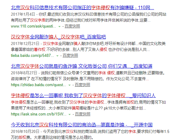This screenshot has width=175, height=140.
Task: Click the green URL tieba.baidu.com/p/5487...
Action: pyautogui.click(x=32, y=56)
